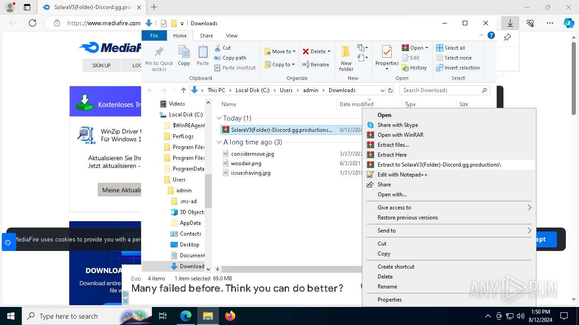Collapse the A long time ago group

[x=219, y=142]
